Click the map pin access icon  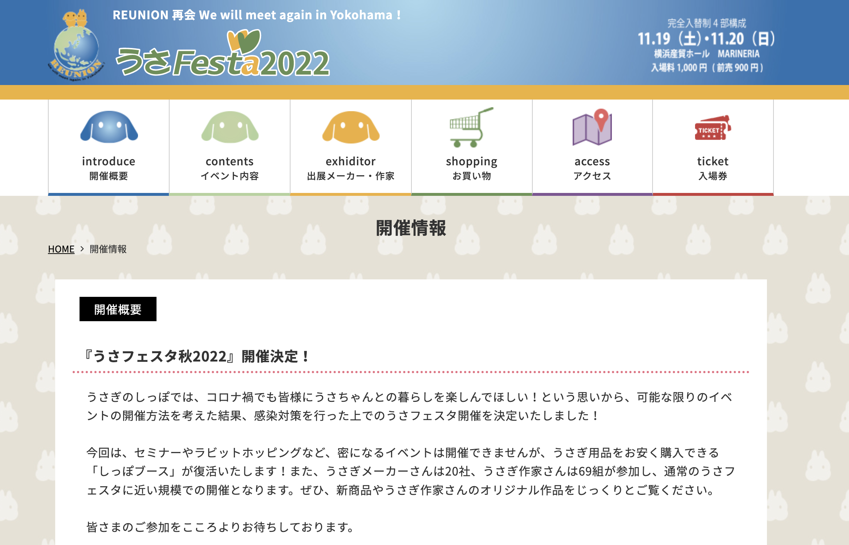592,128
